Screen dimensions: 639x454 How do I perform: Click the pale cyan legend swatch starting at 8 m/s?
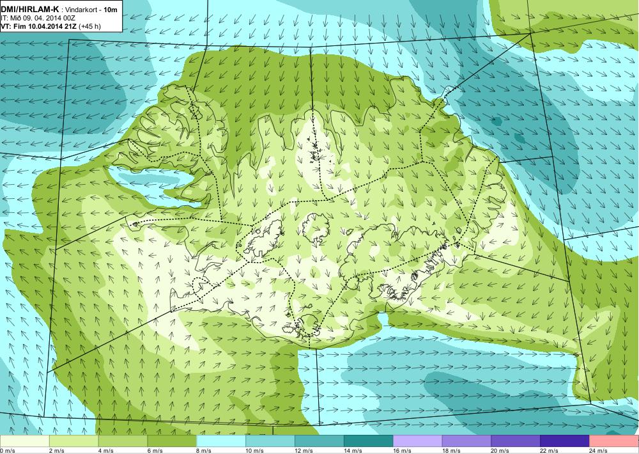pyautogui.click(x=221, y=441)
